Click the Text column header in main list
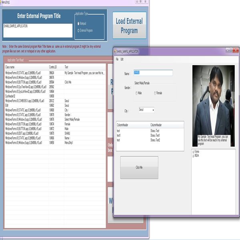Viewport: 240px width, 240px height. [85, 67]
